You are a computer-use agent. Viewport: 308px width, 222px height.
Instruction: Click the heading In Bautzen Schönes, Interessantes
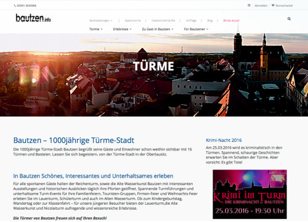pos(93,176)
